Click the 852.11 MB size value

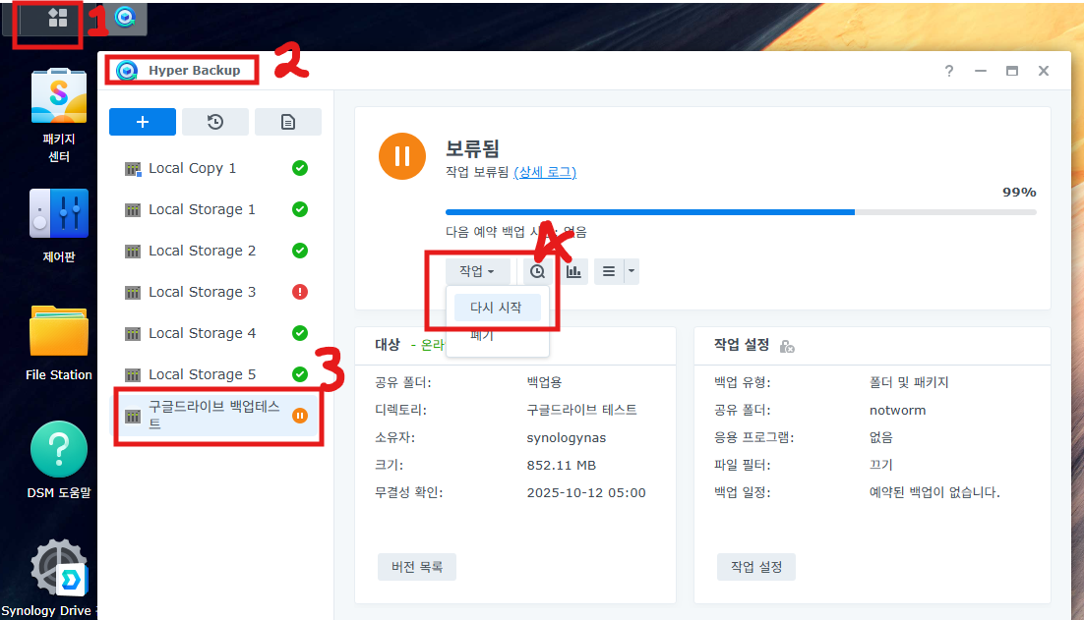coord(562,466)
